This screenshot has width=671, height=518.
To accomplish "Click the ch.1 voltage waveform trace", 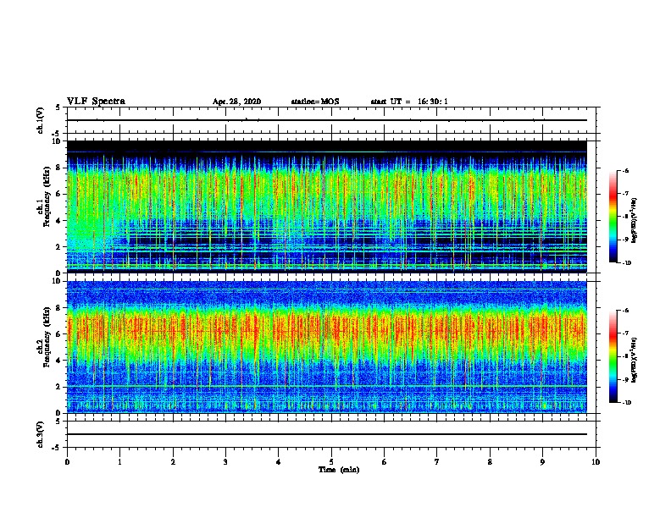I will tap(327, 120).
